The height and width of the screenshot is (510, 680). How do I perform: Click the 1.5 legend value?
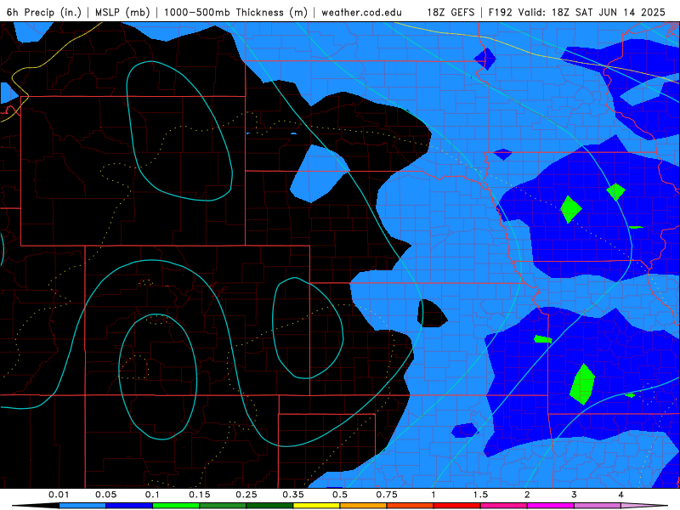pos(480,495)
